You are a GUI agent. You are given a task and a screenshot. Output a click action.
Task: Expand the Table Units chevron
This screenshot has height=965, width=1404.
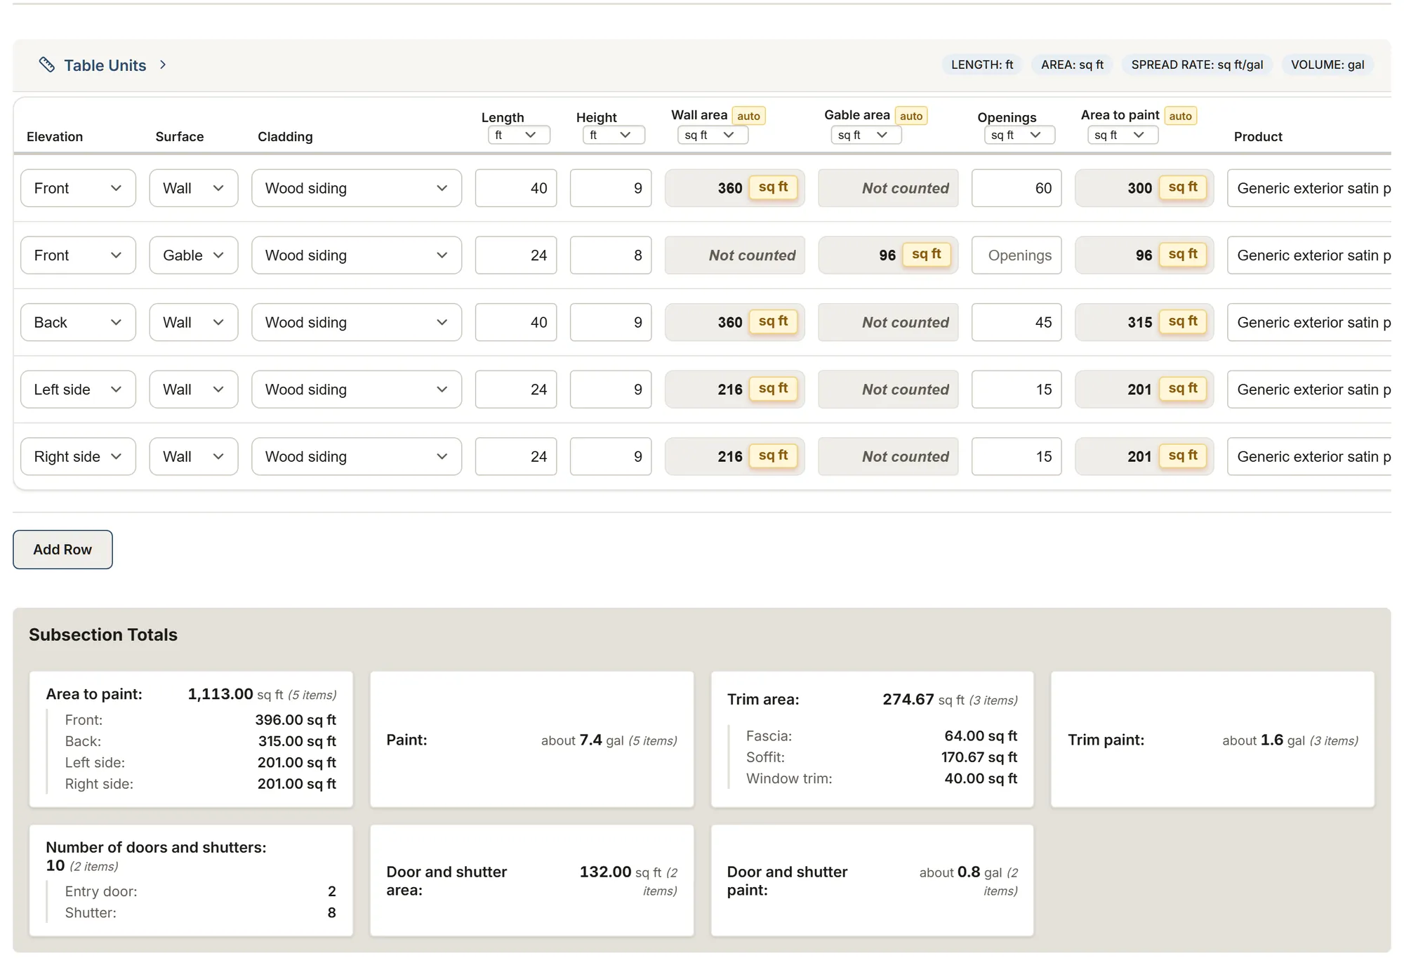tap(163, 65)
